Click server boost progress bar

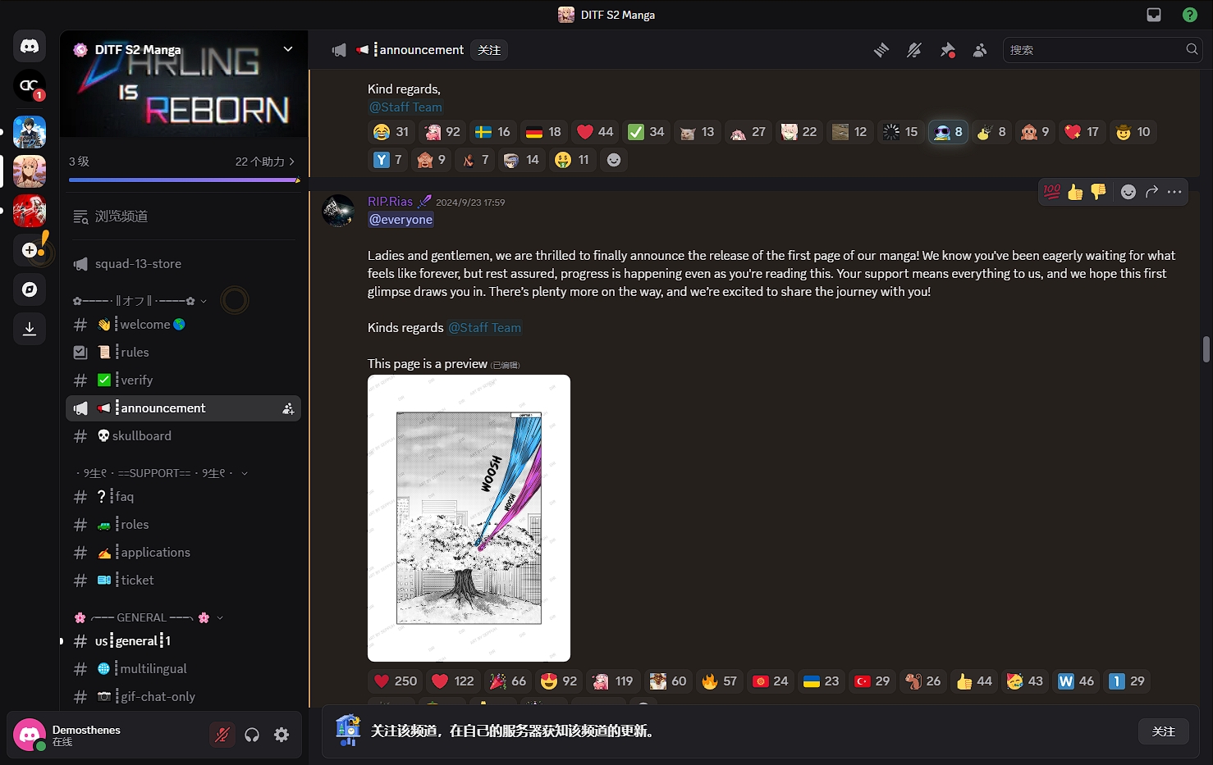[x=184, y=180]
